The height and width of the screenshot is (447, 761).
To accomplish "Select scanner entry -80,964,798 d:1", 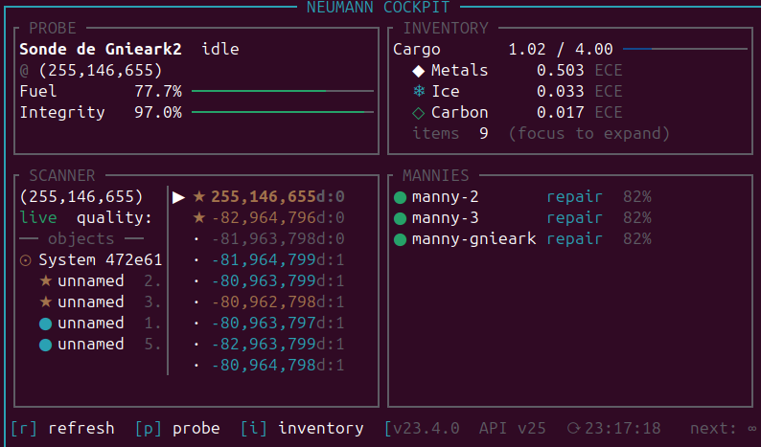I will click(278, 365).
